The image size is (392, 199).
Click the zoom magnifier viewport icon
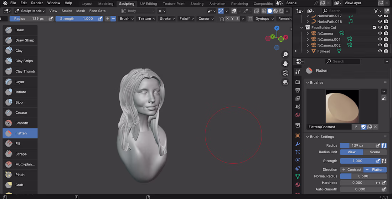[285, 55]
